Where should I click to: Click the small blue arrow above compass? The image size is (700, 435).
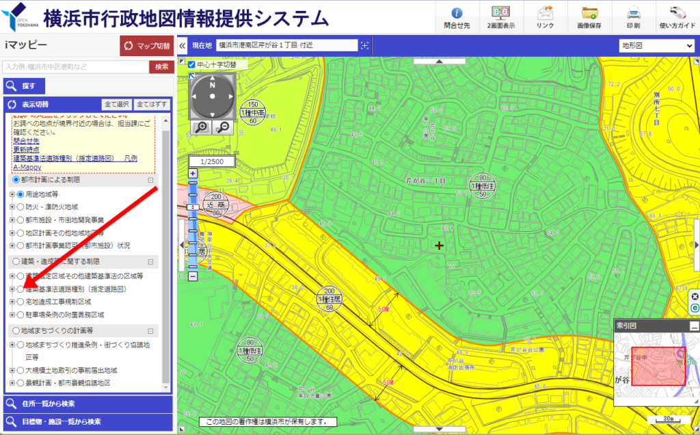pos(191,76)
